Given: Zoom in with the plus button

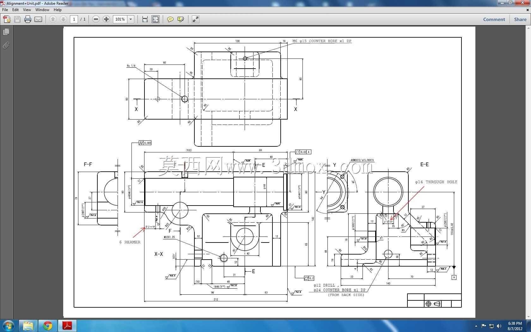Looking at the screenshot, I should [x=107, y=19].
